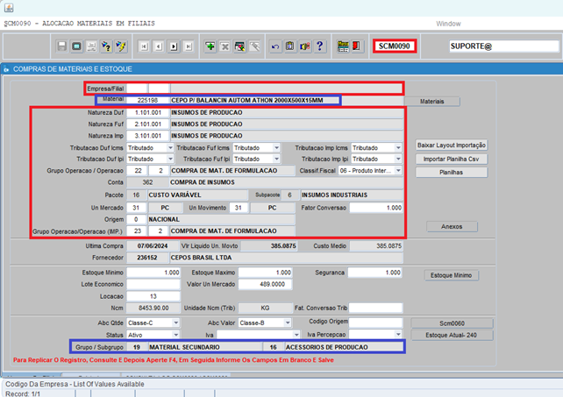Click the printer setup icon

(91, 46)
